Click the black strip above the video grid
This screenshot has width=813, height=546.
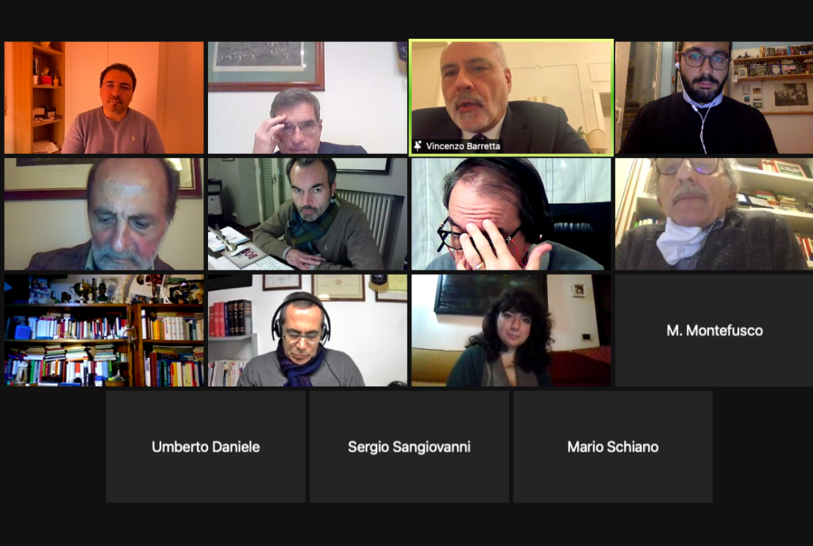(x=406, y=19)
